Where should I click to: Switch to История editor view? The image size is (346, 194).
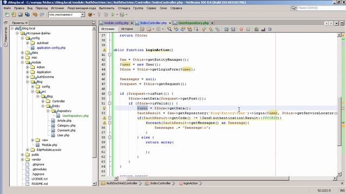click(x=127, y=29)
